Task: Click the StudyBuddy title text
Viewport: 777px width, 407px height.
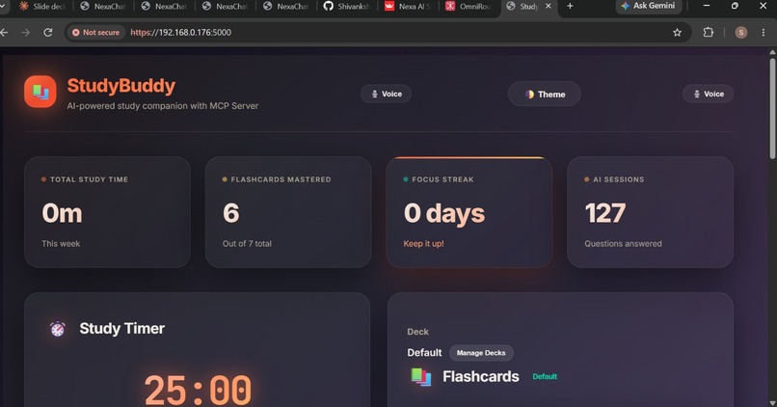Action: pos(121,86)
